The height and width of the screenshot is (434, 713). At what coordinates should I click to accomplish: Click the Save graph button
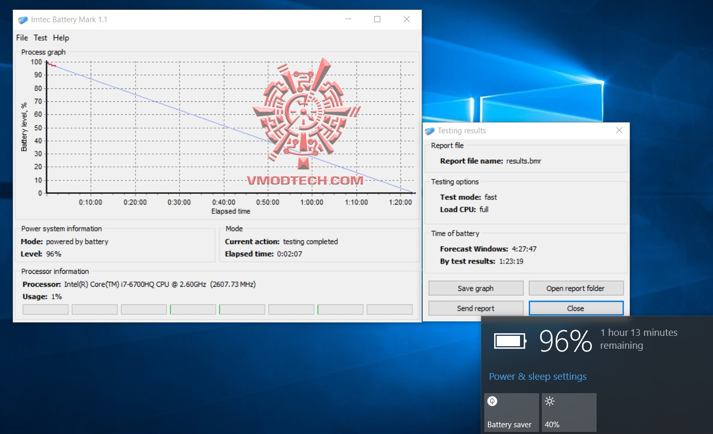476,288
